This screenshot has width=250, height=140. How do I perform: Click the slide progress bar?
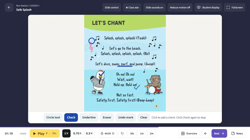click(x=125, y=127)
